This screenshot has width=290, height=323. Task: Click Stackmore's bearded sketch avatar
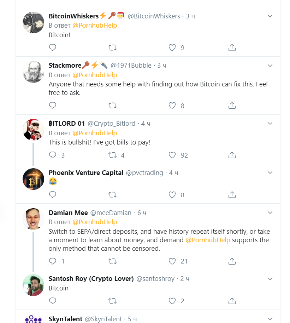click(x=34, y=72)
